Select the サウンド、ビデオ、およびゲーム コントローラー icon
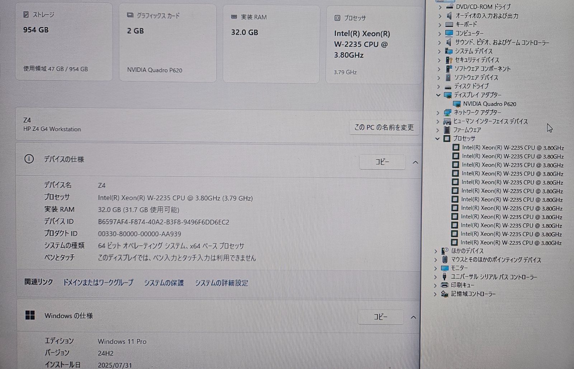 click(449, 42)
